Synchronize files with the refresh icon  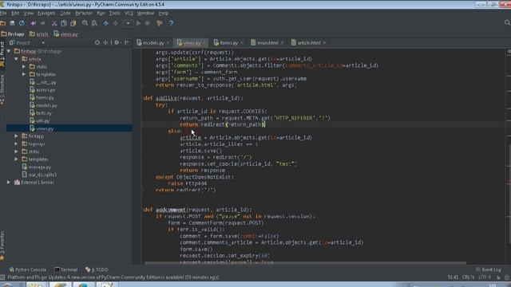point(22,23)
